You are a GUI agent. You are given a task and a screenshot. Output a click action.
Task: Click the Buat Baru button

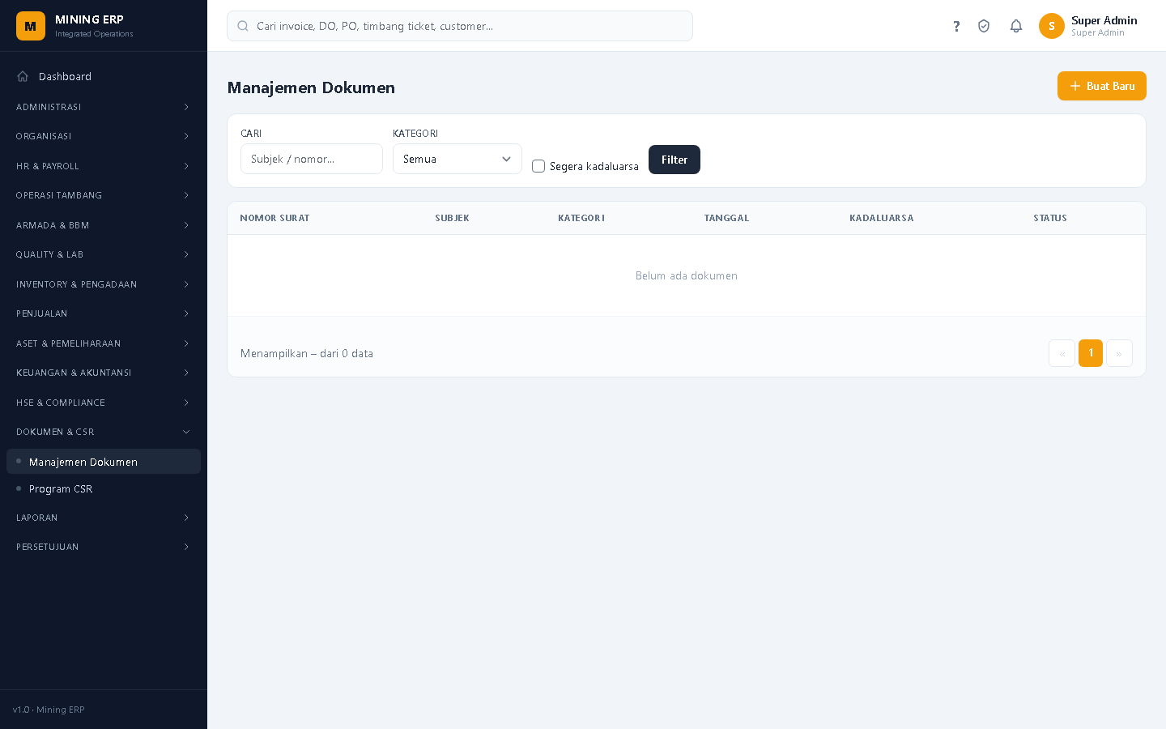tap(1101, 86)
